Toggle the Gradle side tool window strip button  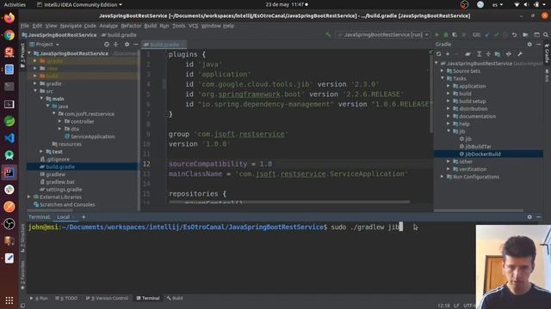click(547, 53)
